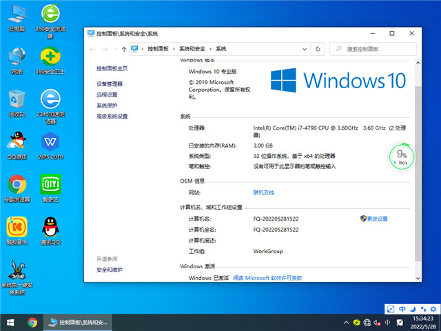Click scrollbar down arrow in system window
Image resolution: width=441 pixels, height=331 pixels.
coord(418,279)
